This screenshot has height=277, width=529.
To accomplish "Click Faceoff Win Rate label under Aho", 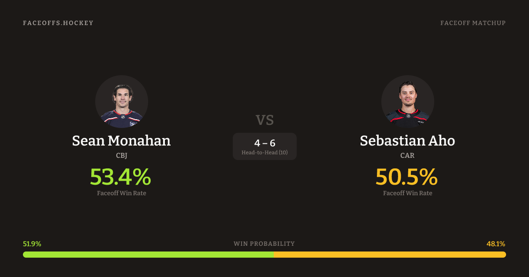I will [407, 193].
